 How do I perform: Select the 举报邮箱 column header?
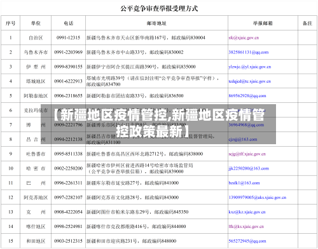pyautogui.click(x=263, y=23)
